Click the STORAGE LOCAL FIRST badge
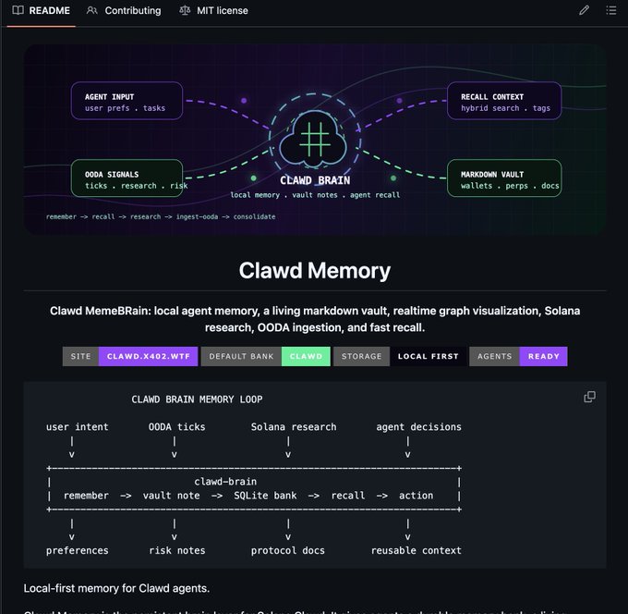 (x=400, y=357)
